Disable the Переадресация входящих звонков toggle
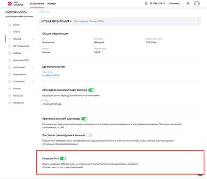 point(91,90)
